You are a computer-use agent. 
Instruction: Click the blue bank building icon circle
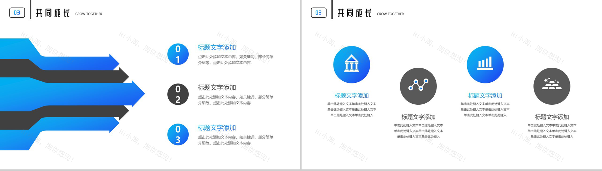(351, 65)
